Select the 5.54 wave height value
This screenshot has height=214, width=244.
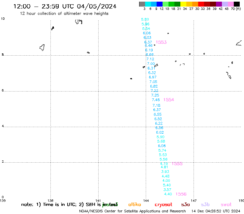[146, 29]
